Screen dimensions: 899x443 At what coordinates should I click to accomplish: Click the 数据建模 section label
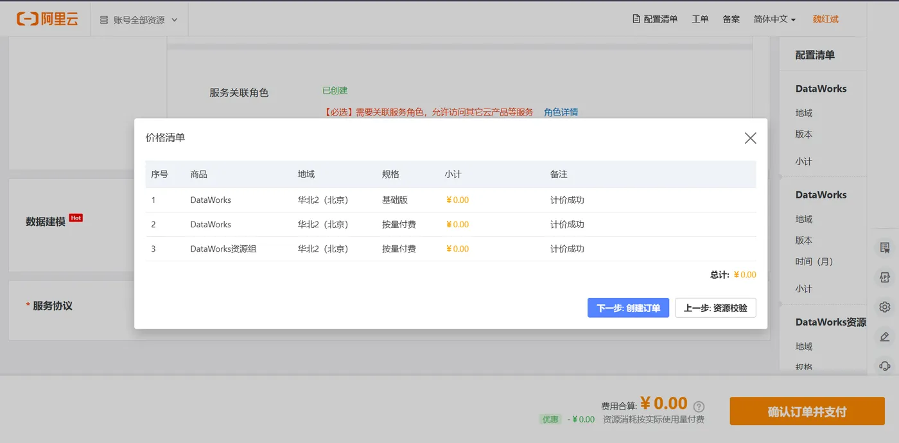(46, 221)
